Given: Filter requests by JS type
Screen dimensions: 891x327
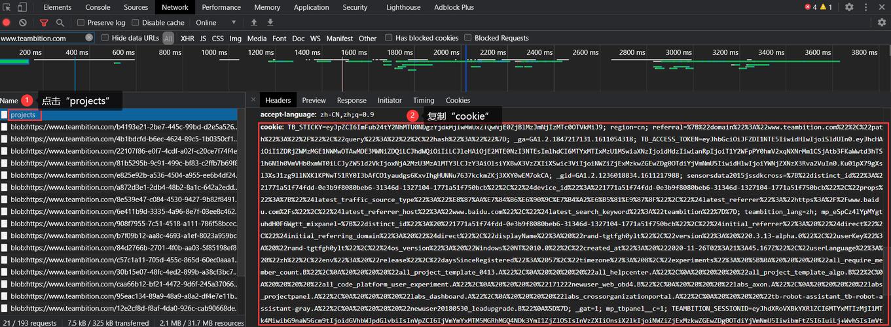Looking at the screenshot, I should point(203,39).
